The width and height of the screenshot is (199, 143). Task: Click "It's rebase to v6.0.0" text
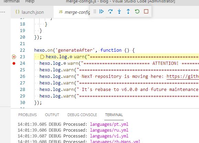coord(109,90)
